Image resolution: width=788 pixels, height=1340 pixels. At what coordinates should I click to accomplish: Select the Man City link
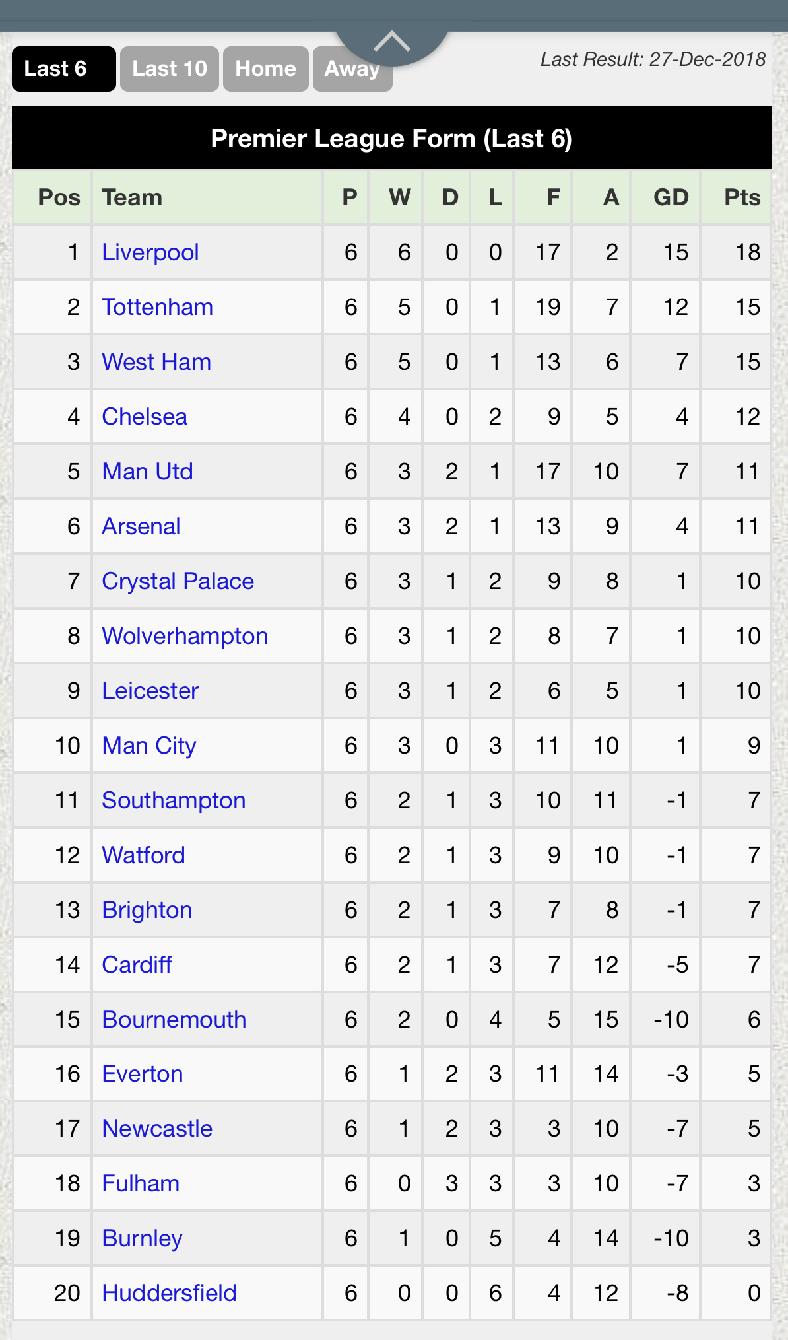pos(150,746)
